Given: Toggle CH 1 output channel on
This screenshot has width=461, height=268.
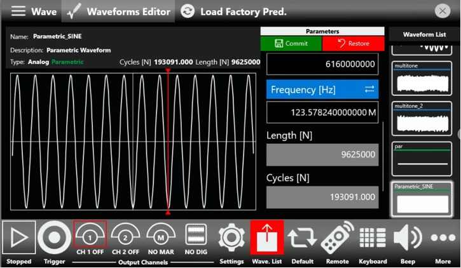Looking at the screenshot, I should [90, 237].
